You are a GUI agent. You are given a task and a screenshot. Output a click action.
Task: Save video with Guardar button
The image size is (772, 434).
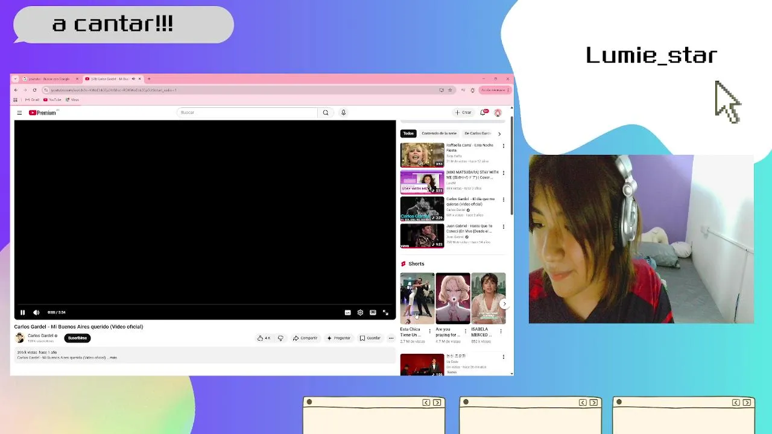(370, 338)
